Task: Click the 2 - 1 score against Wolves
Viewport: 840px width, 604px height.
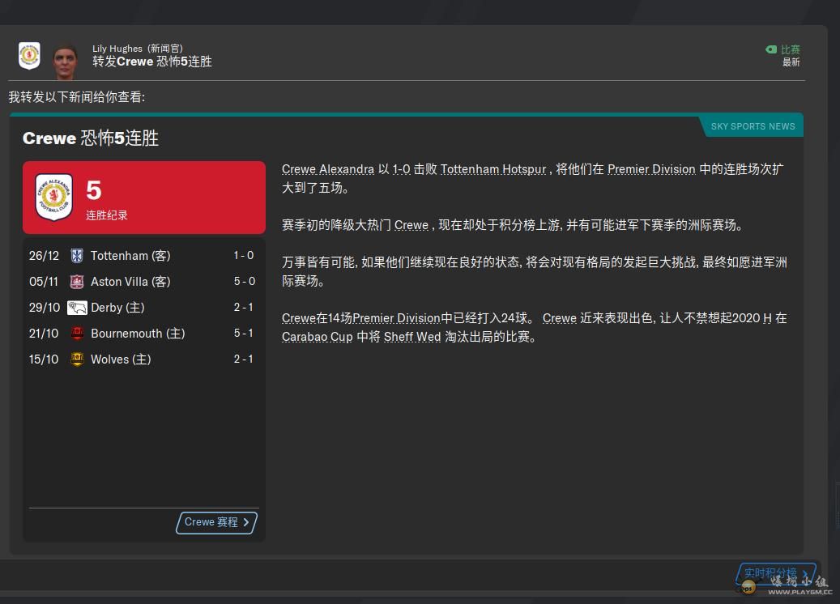Action: (x=243, y=359)
